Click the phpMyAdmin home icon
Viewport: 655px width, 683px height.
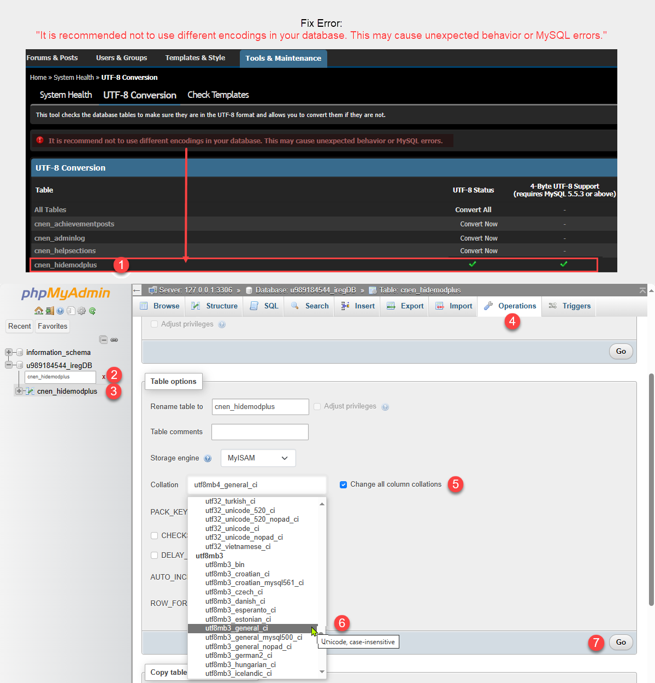(39, 311)
